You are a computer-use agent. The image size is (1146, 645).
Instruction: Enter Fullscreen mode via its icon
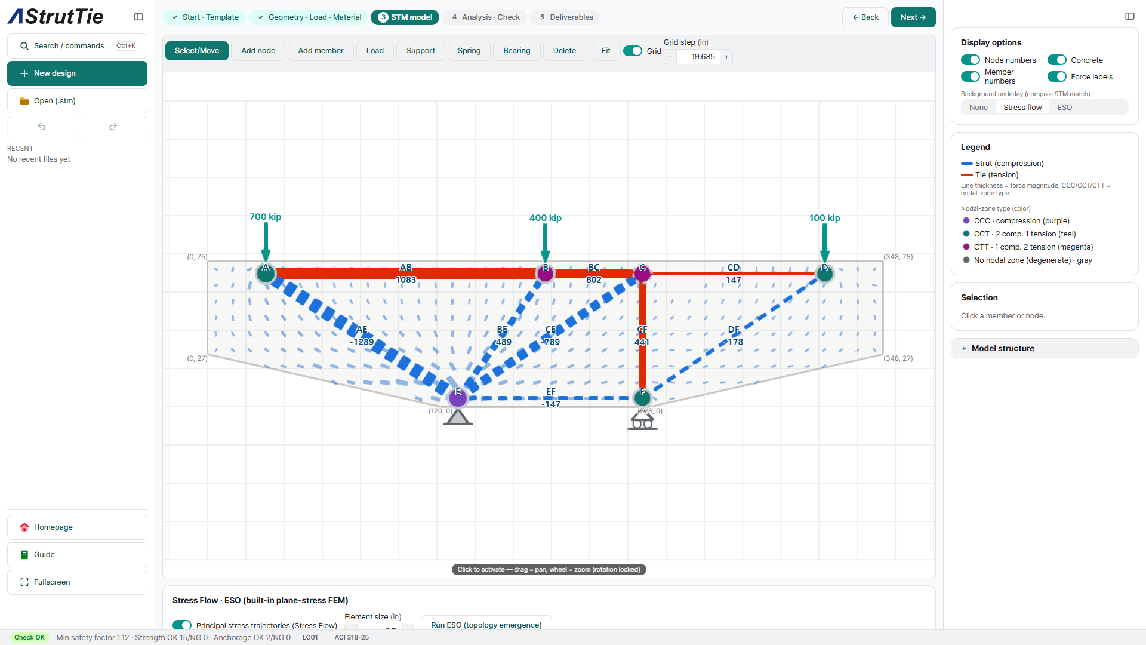(24, 582)
